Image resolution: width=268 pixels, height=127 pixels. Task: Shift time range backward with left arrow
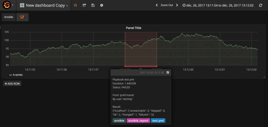(157, 5)
